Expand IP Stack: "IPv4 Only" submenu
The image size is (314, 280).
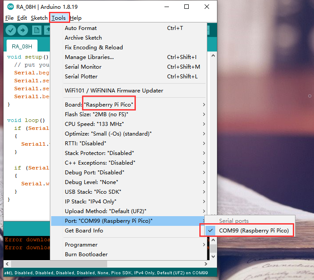[x=129, y=202]
